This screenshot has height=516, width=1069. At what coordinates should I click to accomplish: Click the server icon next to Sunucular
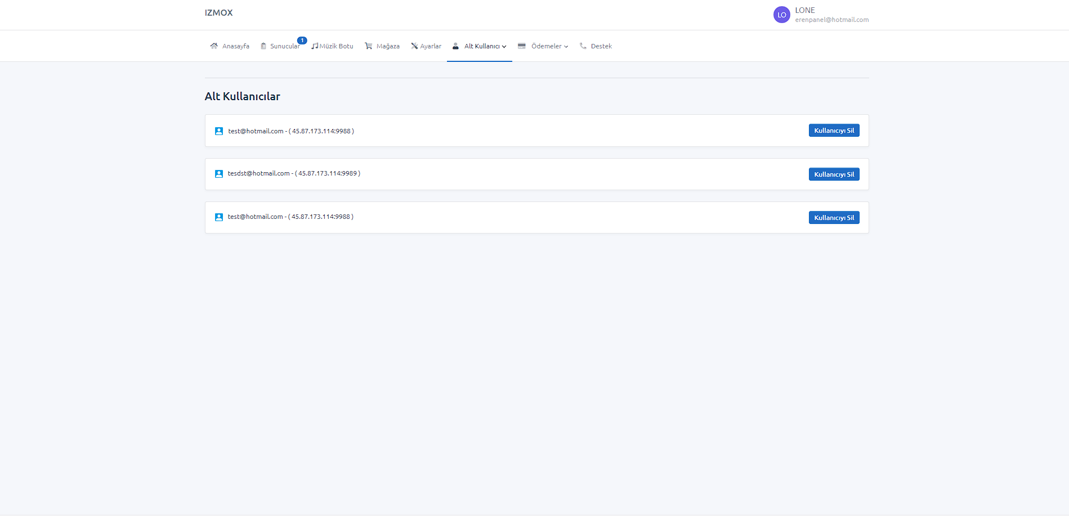(263, 46)
